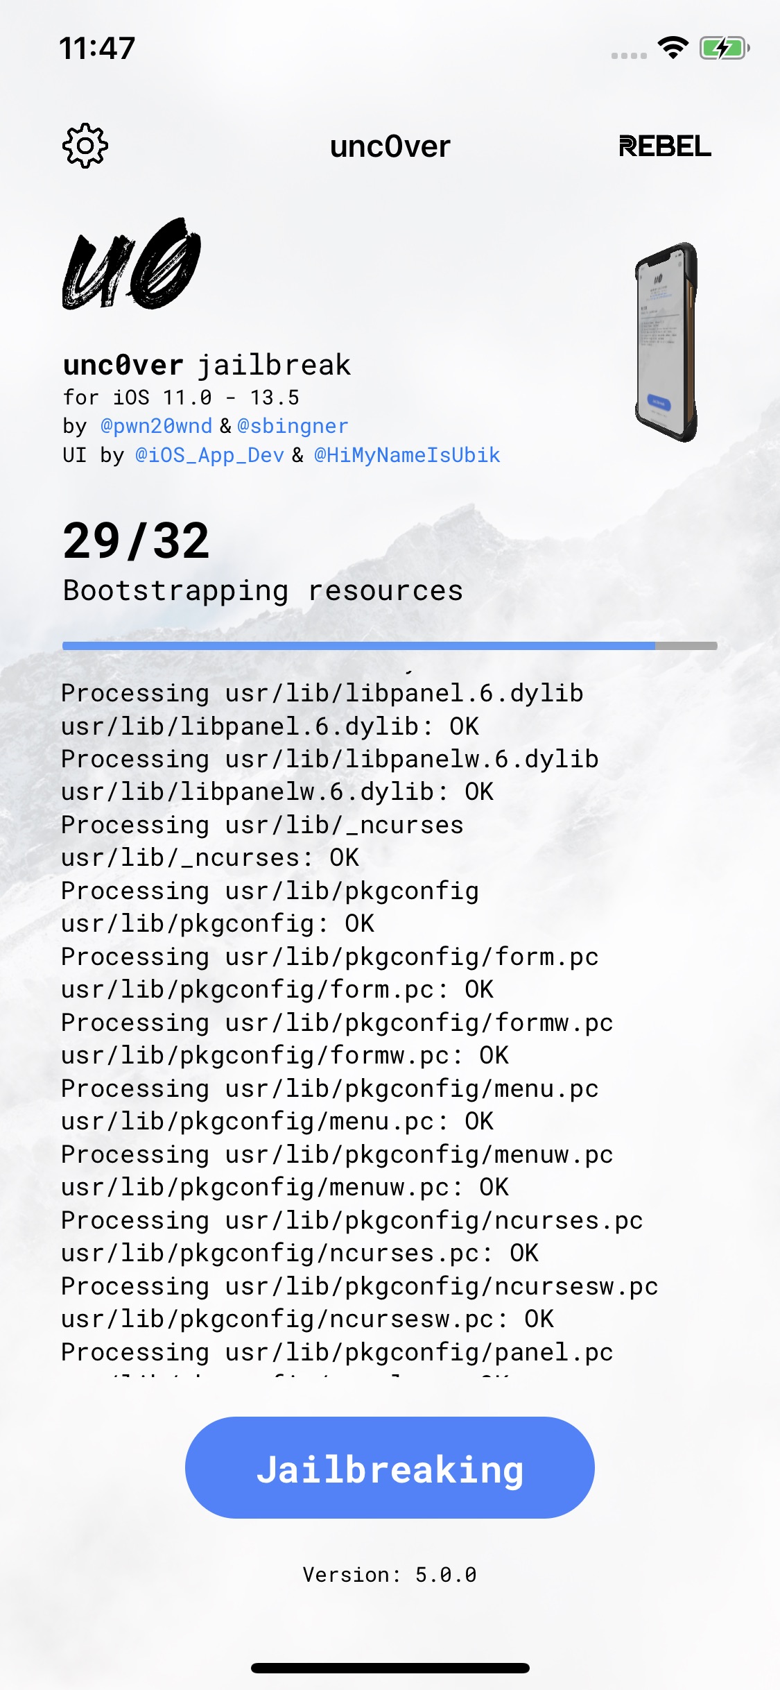Tap log line 'usr/lib/pkgconfig/form.pc: OK'
The height and width of the screenshot is (1690, 780).
(277, 989)
